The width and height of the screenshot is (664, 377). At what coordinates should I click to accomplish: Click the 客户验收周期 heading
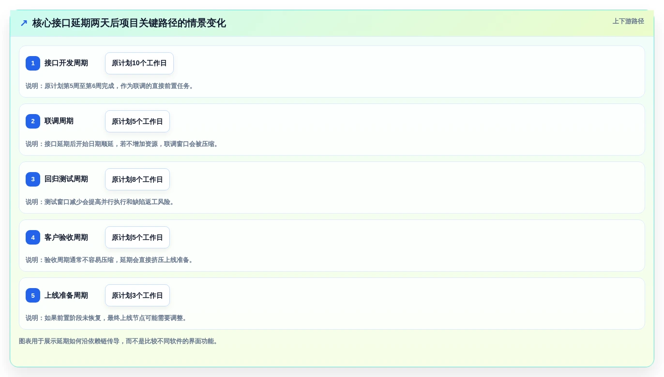click(66, 237)
